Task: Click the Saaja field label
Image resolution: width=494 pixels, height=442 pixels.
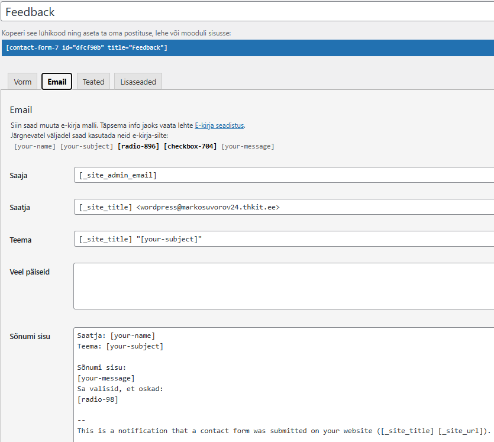Action: (19, 176)
